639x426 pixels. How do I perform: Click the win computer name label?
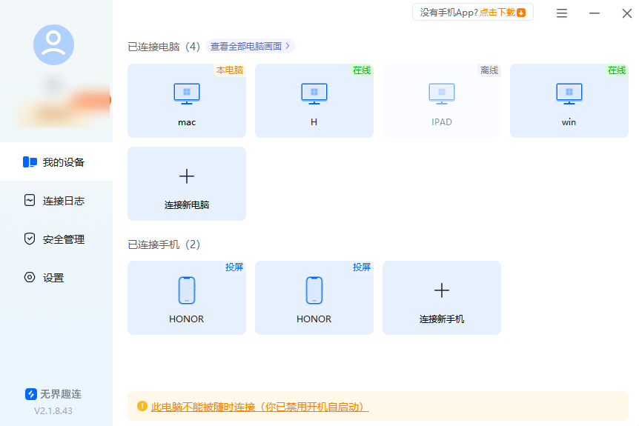[x=569, y=122]
